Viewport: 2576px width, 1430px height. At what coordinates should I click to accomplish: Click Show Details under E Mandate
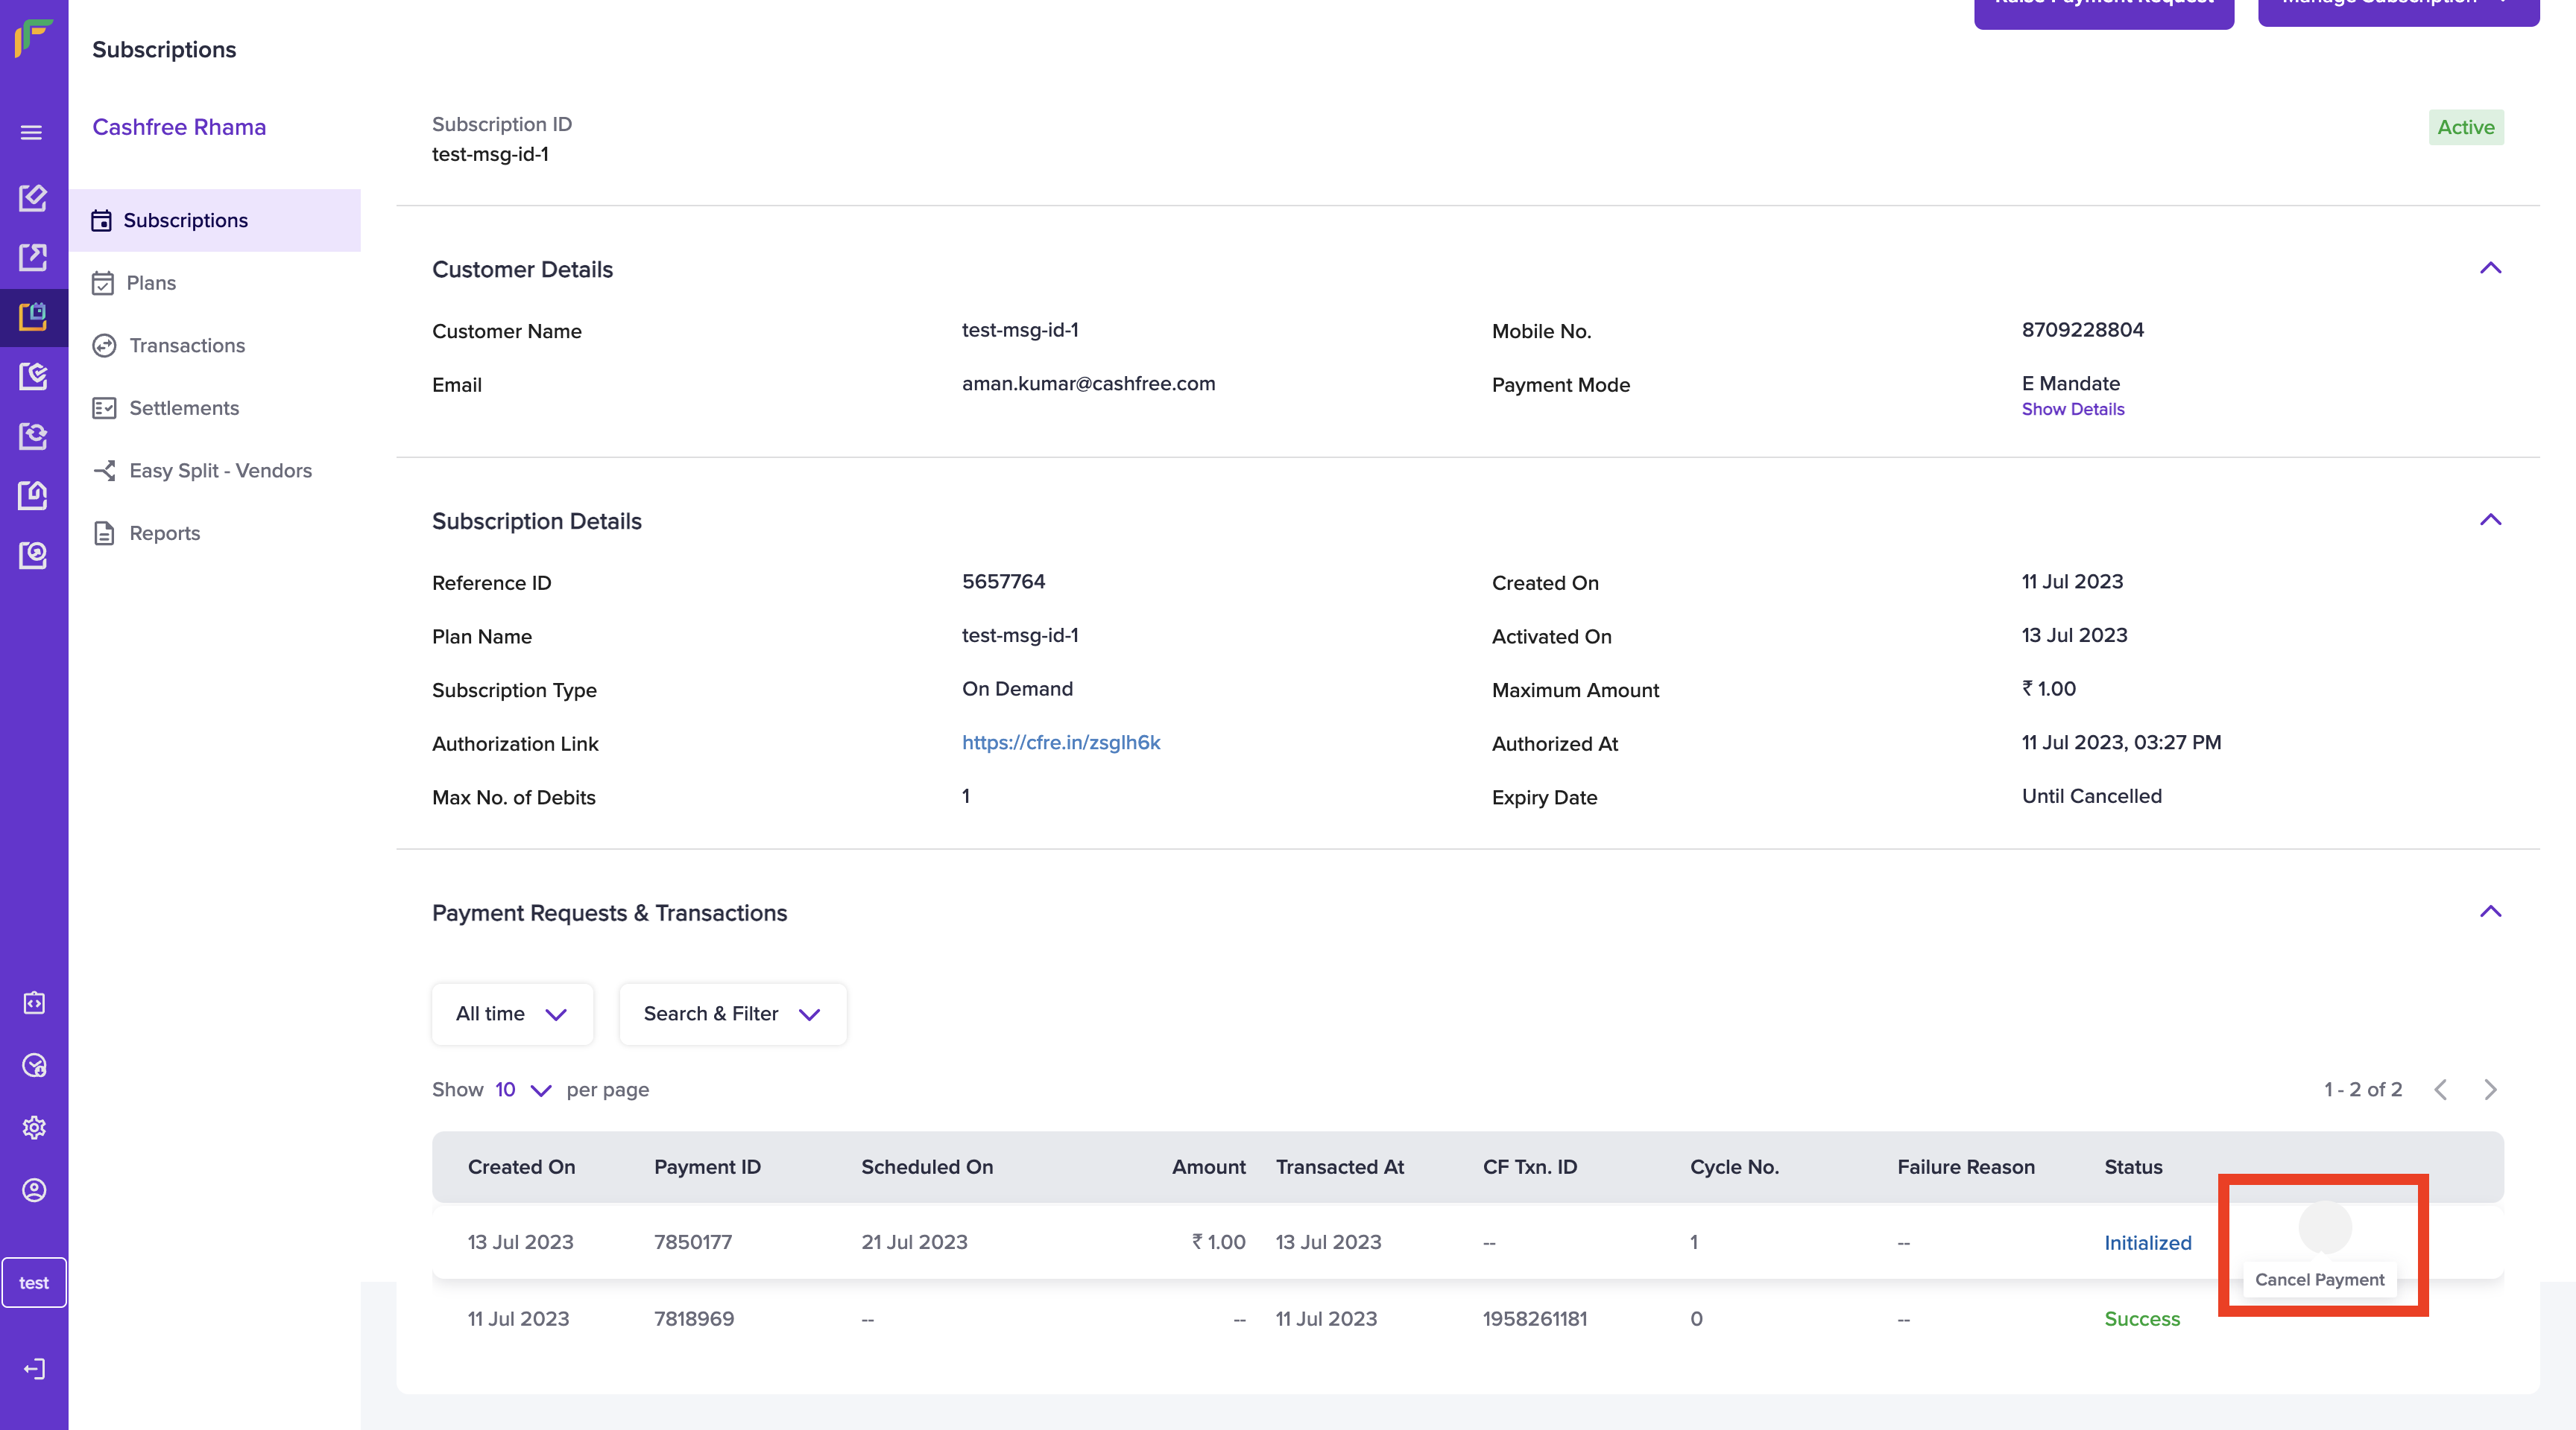click(2072, 409)
